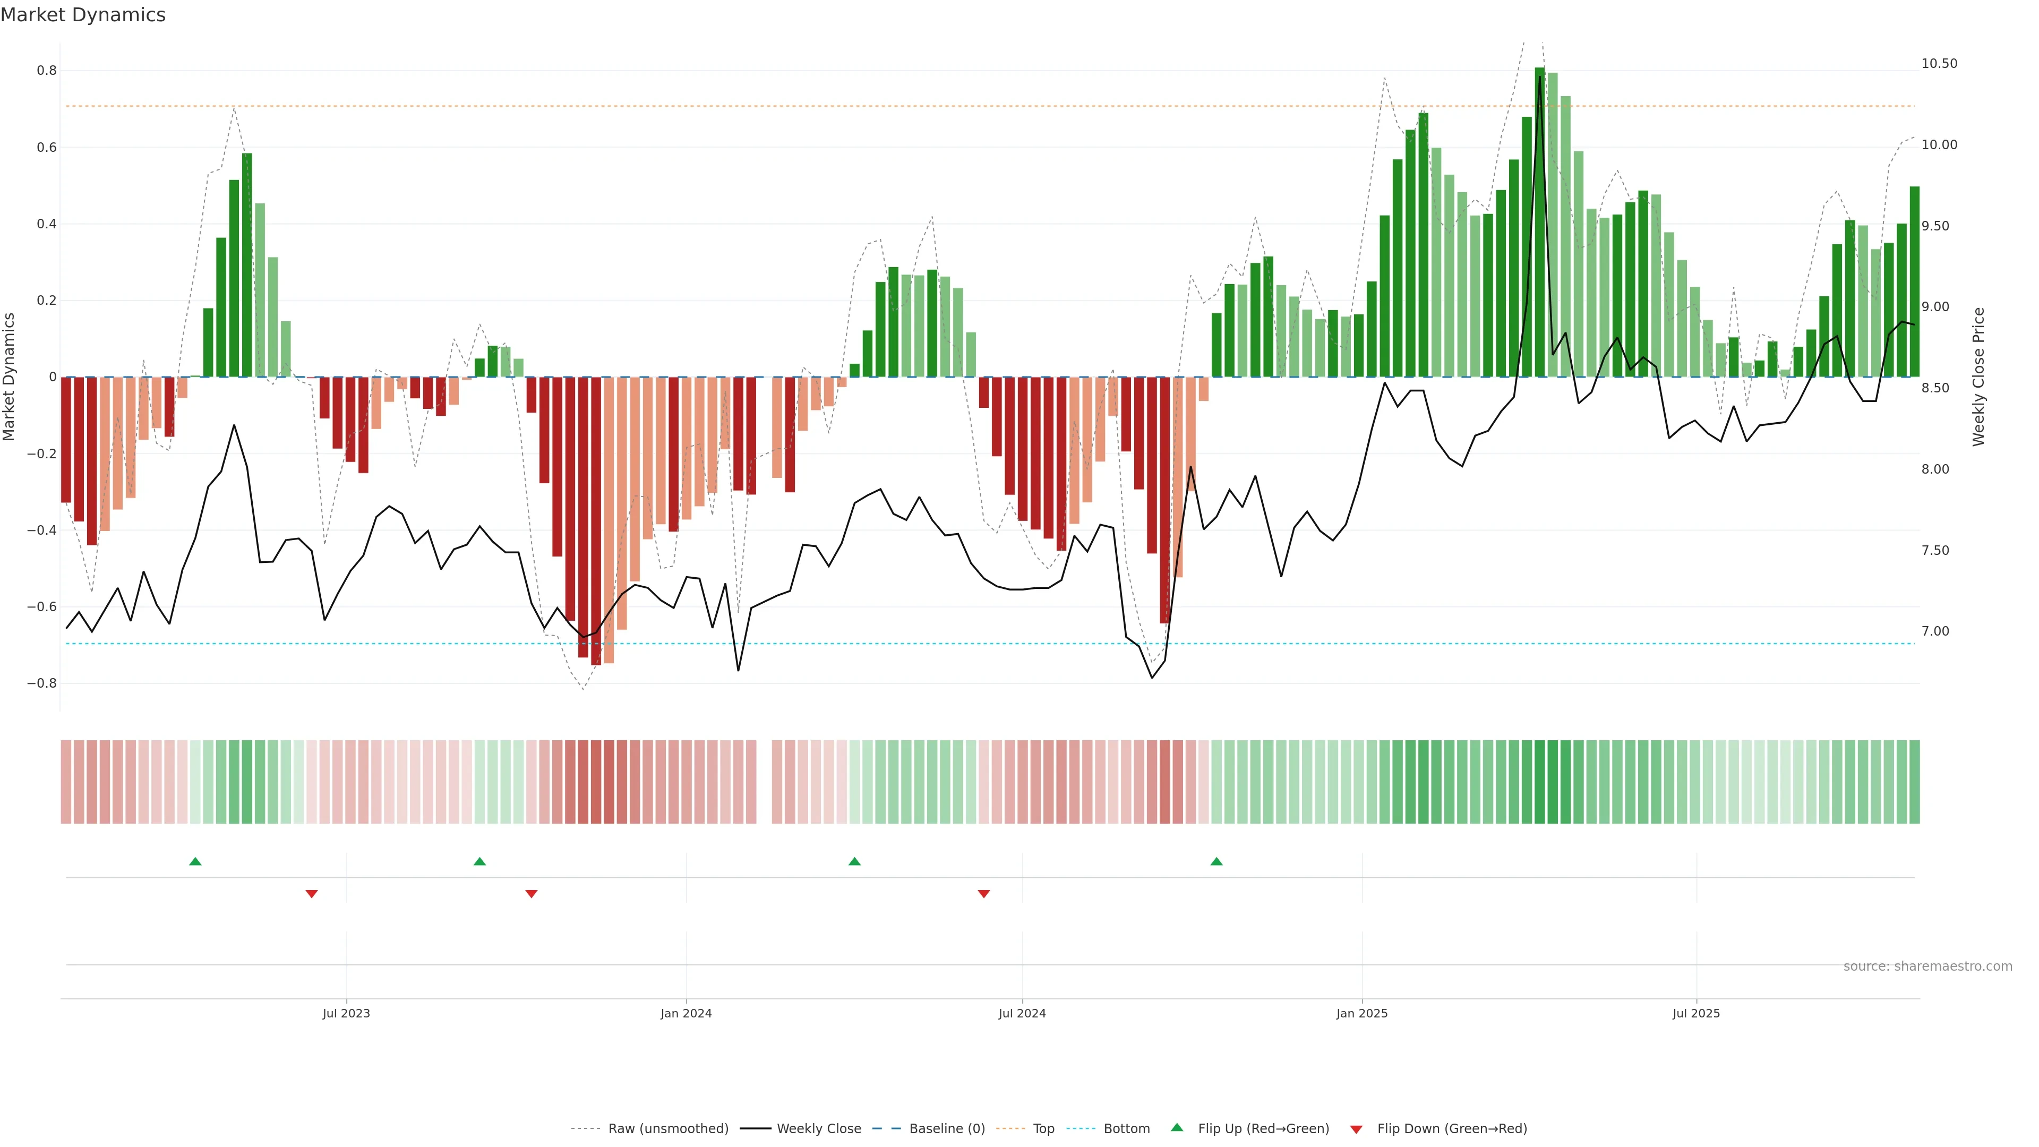Click the Flip Down legend triangle icon
Viewport: 2039px width, 1147px height.
(x=1356, y=1129)
